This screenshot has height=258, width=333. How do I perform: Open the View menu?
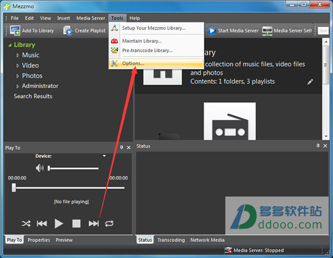pos(46,18)
